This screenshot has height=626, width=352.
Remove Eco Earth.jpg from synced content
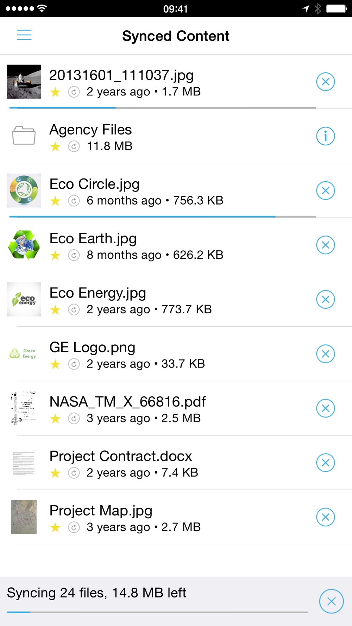[x=325, y=245]
